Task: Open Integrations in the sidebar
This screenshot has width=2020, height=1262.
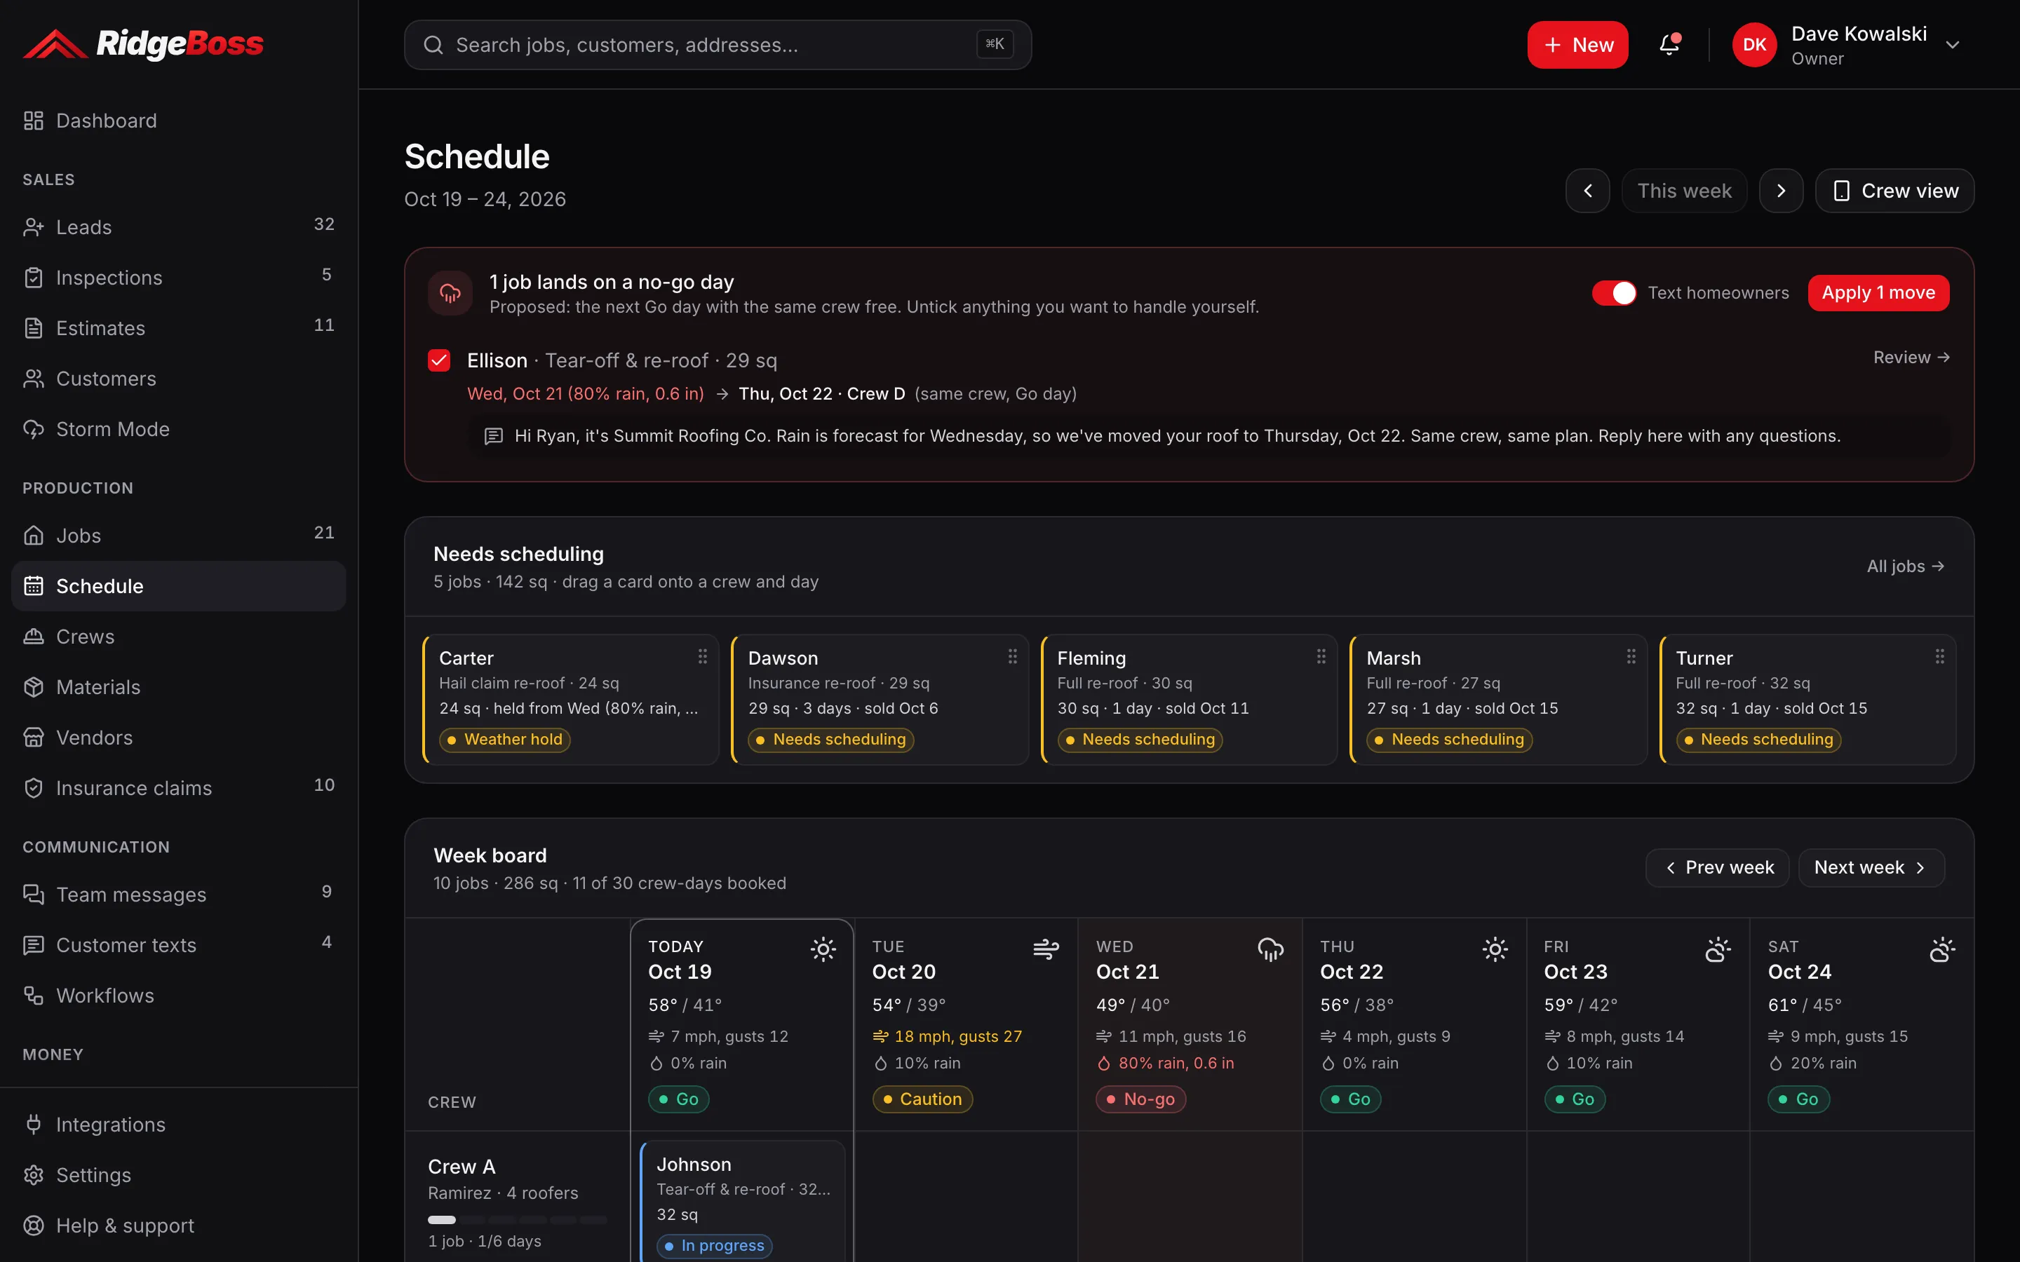Action: (x=179, y=1125)
